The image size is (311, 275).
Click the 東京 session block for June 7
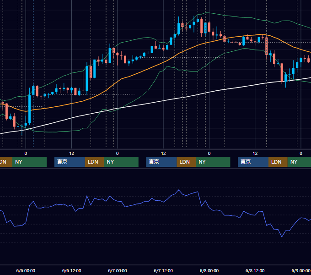[161, 162]
